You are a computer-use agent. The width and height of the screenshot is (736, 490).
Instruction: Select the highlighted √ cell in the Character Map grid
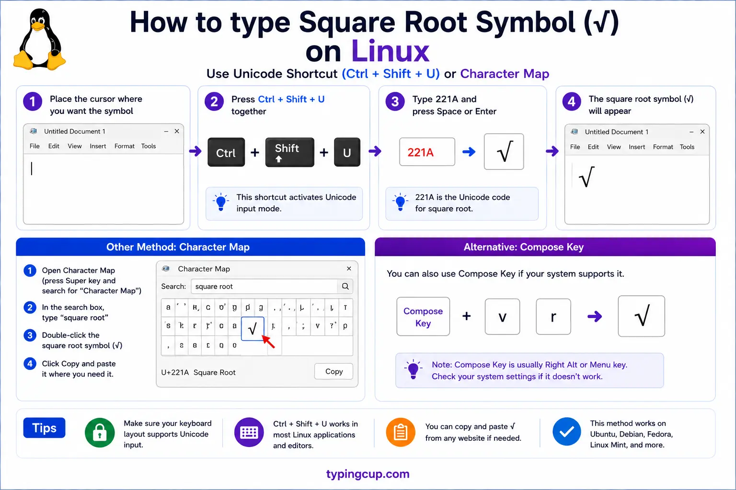pos(253,329)
